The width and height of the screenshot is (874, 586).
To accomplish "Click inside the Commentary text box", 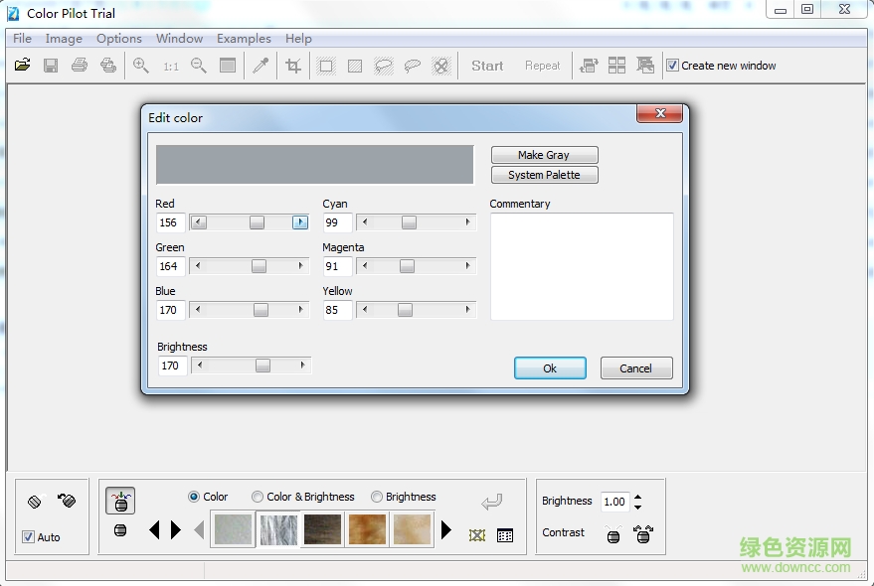I will point(581,266).
